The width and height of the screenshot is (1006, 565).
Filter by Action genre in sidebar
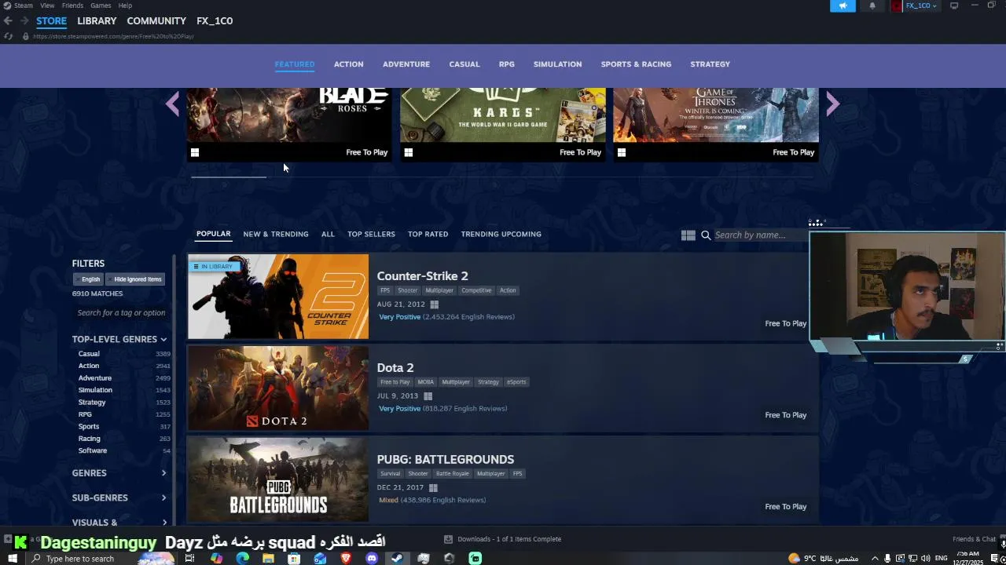[x=89, y=366]
